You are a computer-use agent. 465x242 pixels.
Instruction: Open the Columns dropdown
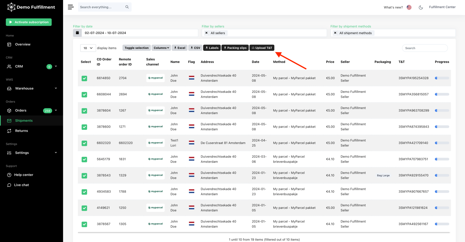tap(161, 48)
